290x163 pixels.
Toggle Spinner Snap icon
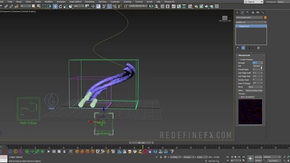pyautogui.click(x=120, y=6)
